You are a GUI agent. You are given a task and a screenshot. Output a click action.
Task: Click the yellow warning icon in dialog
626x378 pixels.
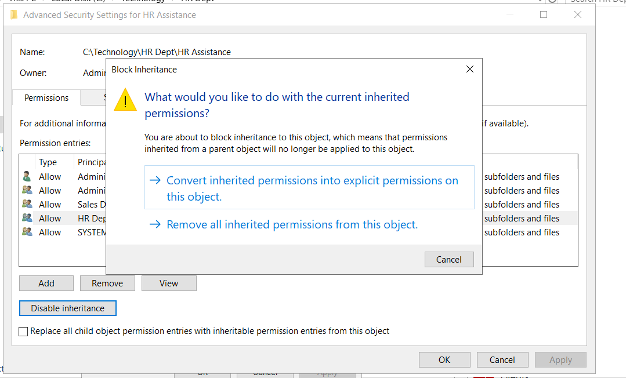pos(125,100)
